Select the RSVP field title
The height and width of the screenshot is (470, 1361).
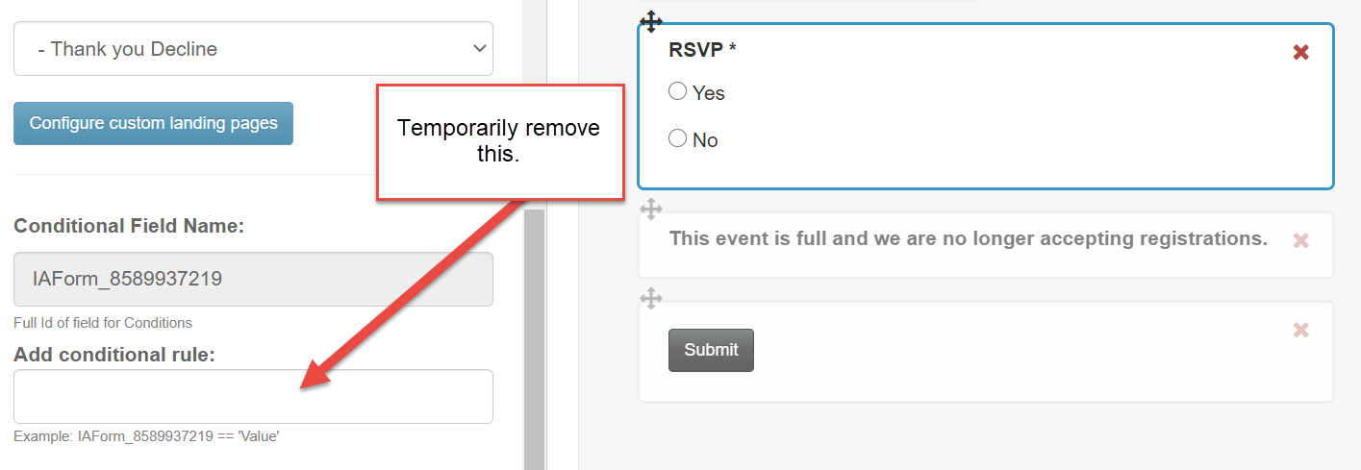tap(702, 51)
